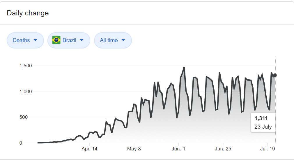Image resolution: width=294 pixels, height=160 pixels.
Task: Click the 1,000 y-axis label
Action: (26, 91)
